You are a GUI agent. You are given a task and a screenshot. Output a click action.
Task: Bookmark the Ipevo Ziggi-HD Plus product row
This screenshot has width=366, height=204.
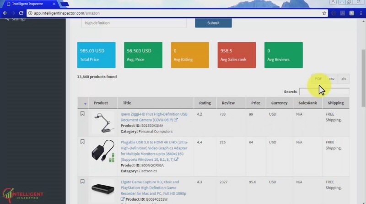(82, 114)
